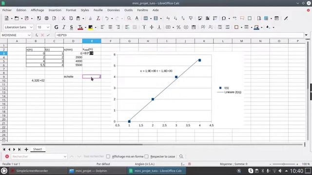Click the Show draw functions icon
Viewport: 312px width, 175px height.
pos(286,18)
